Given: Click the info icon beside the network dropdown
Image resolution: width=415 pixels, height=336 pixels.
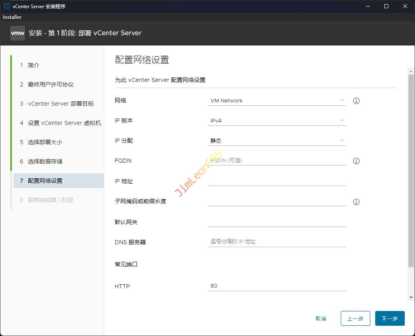Looking at the screenshot, I should [356, 101].
